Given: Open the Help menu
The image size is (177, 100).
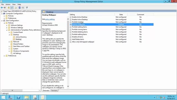Looking at the screenshot, I should point(19,4).
